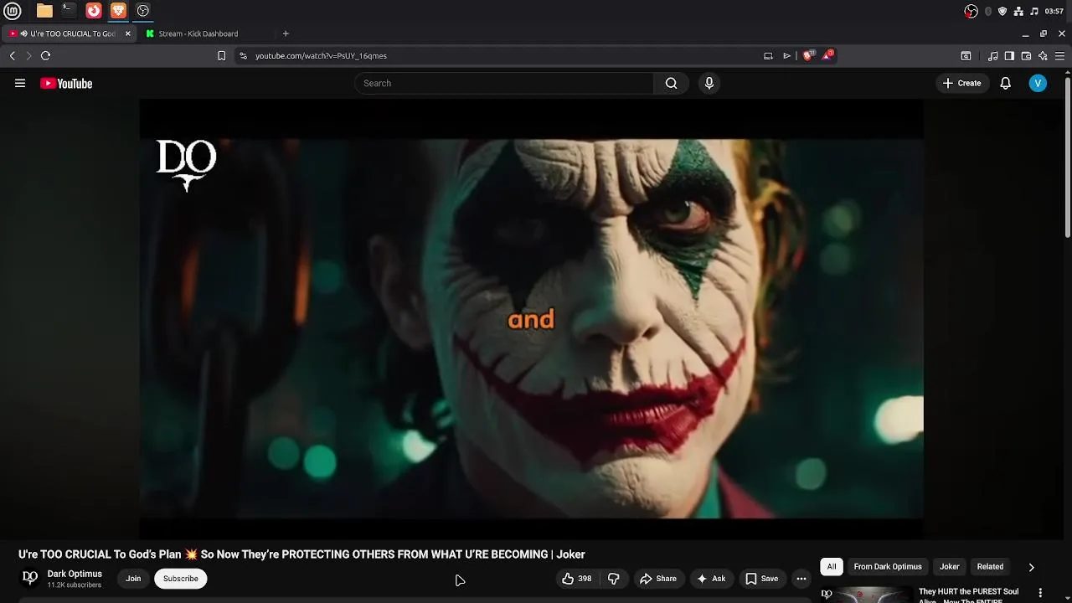Submit search with the magnifier button

pos(671,83)
